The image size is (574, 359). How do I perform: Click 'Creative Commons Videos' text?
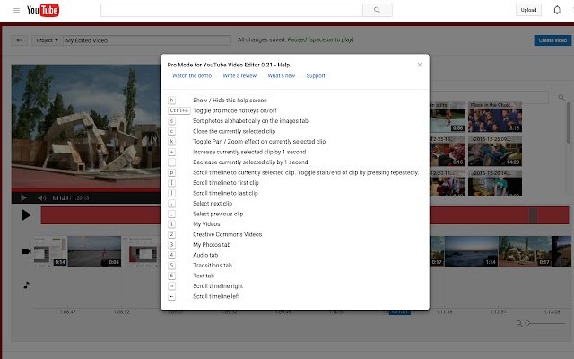227,234
